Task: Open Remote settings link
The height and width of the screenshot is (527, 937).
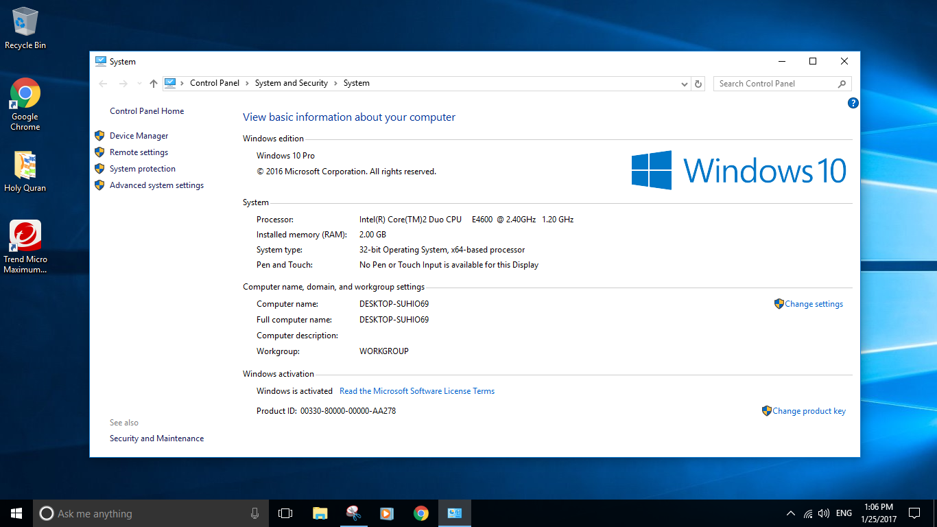Action: pyautogui.click(x=139, y=152)
